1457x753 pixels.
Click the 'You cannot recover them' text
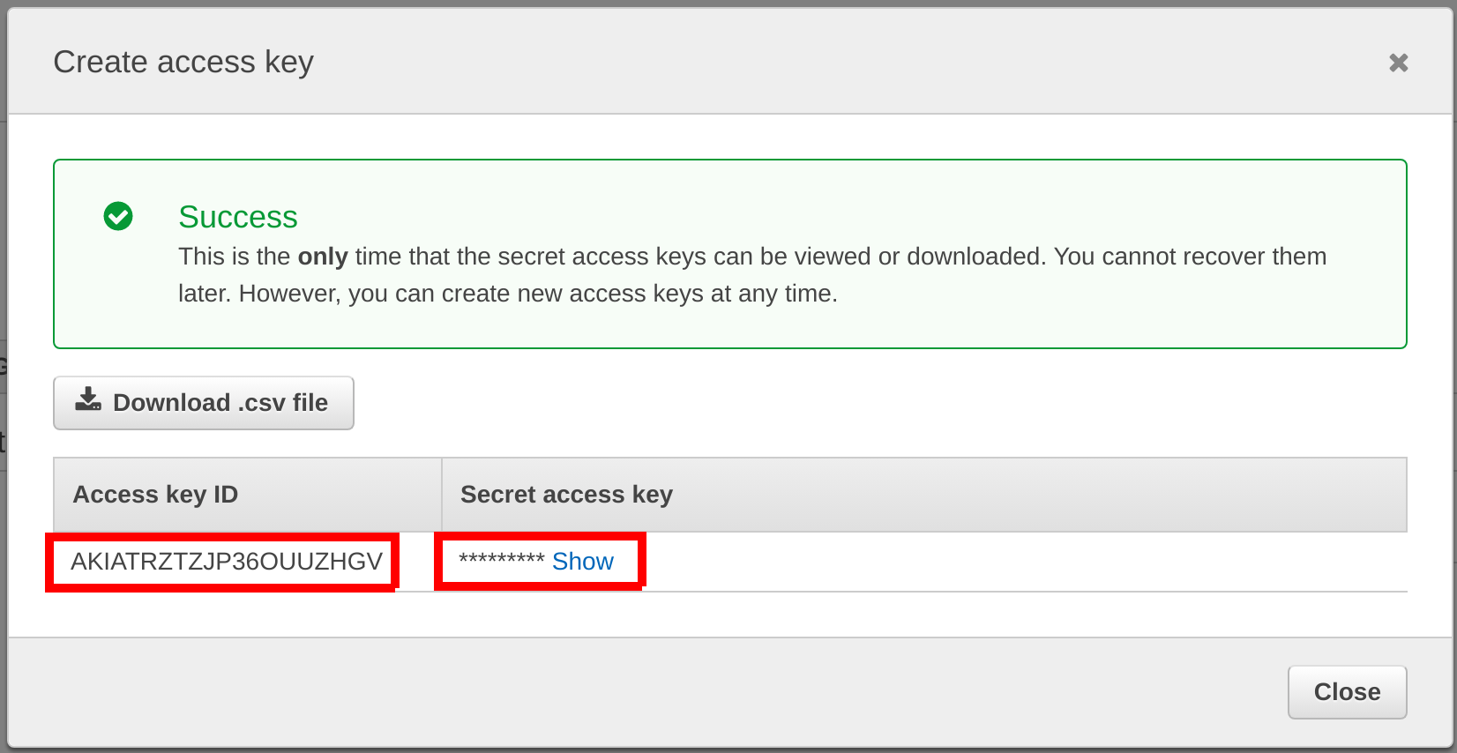(x=1190, y=257)
